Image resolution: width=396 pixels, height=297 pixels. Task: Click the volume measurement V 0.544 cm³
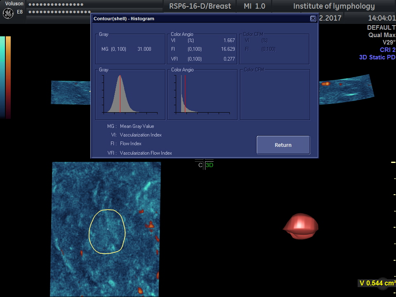click(377, 283)
